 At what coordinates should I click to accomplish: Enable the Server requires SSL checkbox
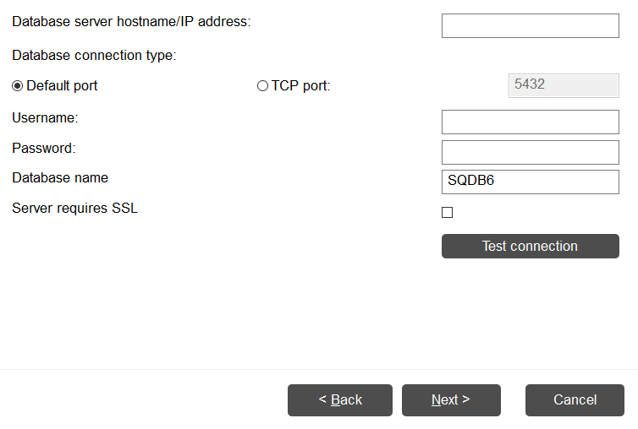[448, 213]
